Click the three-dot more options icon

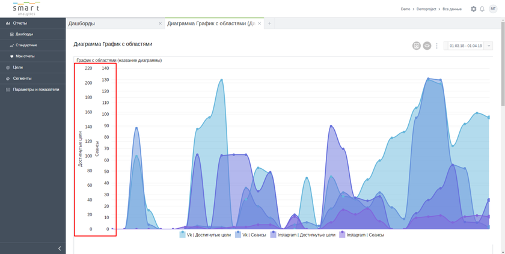pos(437,46)
